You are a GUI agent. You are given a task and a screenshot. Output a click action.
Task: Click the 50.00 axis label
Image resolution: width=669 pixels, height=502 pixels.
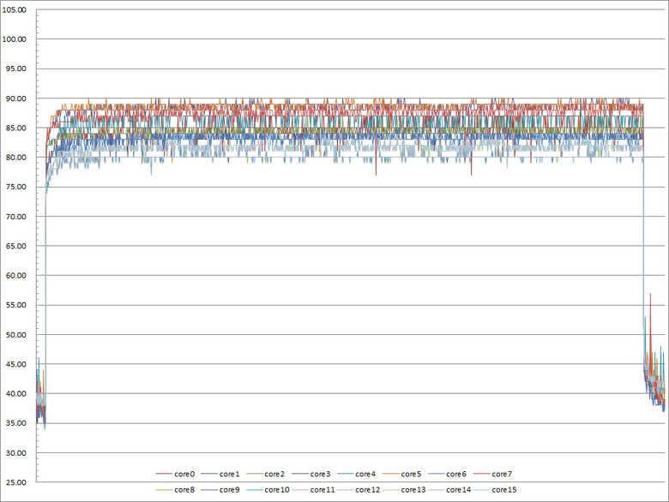click(15, 335)
